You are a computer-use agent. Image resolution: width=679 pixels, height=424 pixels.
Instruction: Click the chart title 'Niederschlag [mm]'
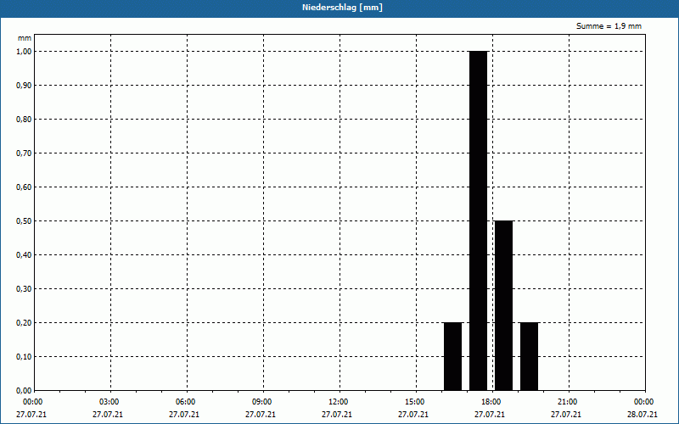click(x=342, y=8)
